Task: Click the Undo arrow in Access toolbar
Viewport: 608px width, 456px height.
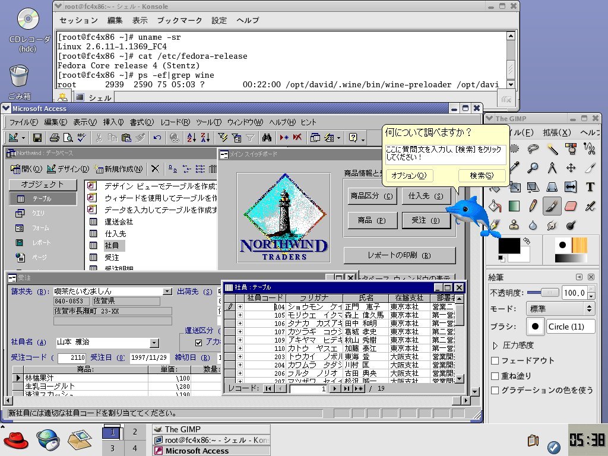Action: [x=157, y=138]
